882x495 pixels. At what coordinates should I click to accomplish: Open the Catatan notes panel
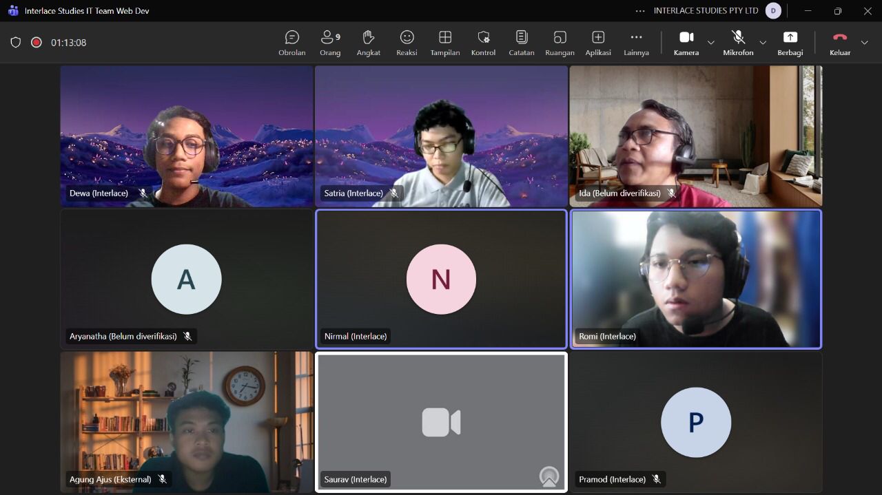(x=522, y=43)
